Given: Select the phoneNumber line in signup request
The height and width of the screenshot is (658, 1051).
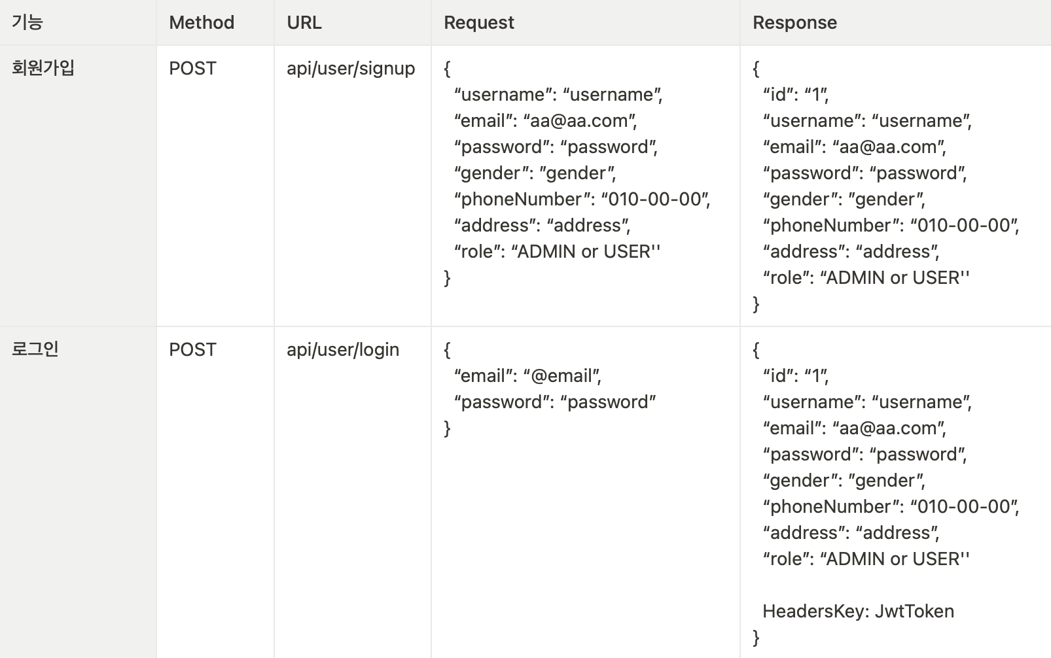Looking at the screenshot, I should [582, 199].
